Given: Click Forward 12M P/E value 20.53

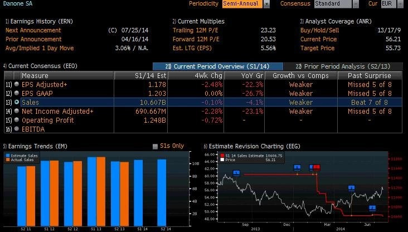Looking at the screenshot, I should [268, 39].
